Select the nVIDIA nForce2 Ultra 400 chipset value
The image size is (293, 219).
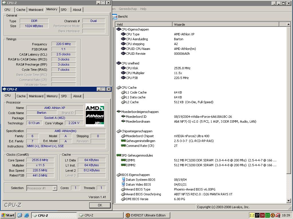191,136
